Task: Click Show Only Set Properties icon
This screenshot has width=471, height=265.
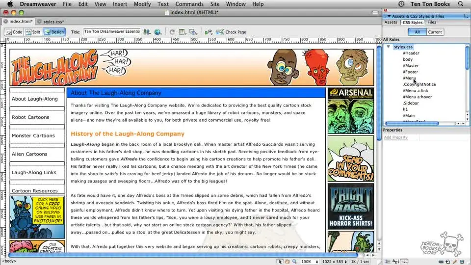Action: 404,262
